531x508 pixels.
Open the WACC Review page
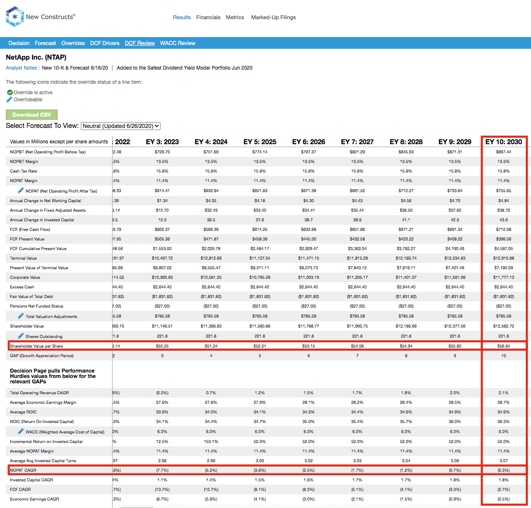coord(178,43)
